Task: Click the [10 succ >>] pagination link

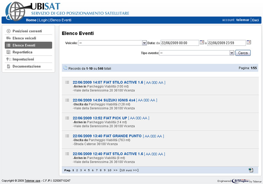Action: [x=129, y=170]
